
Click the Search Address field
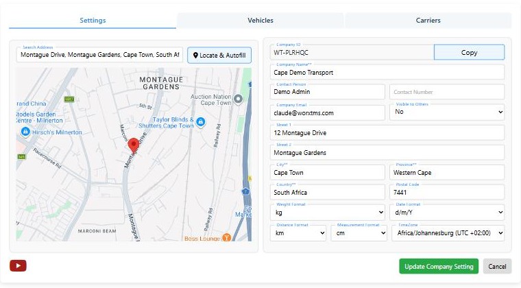coord(99,54)
